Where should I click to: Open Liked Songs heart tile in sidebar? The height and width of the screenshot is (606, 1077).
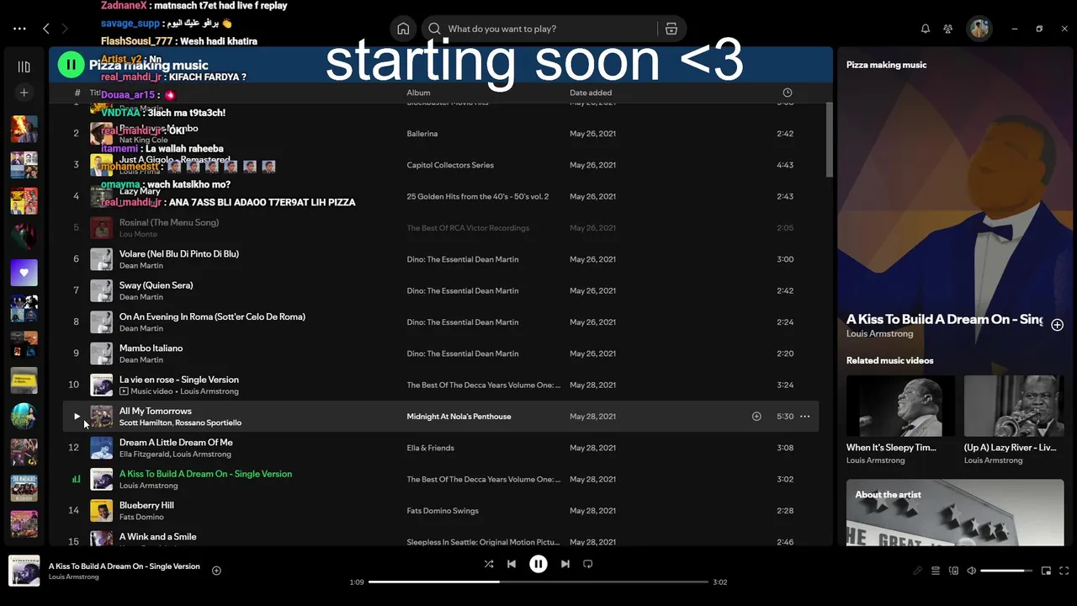click(x=24, y=273)
